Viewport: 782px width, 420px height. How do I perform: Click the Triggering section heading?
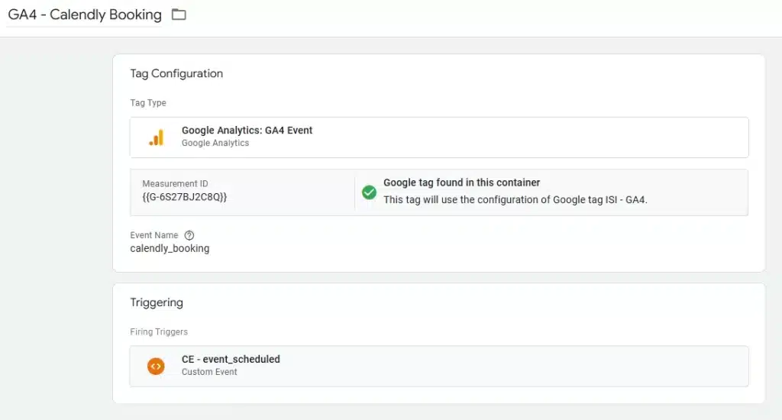coord(157,302)
